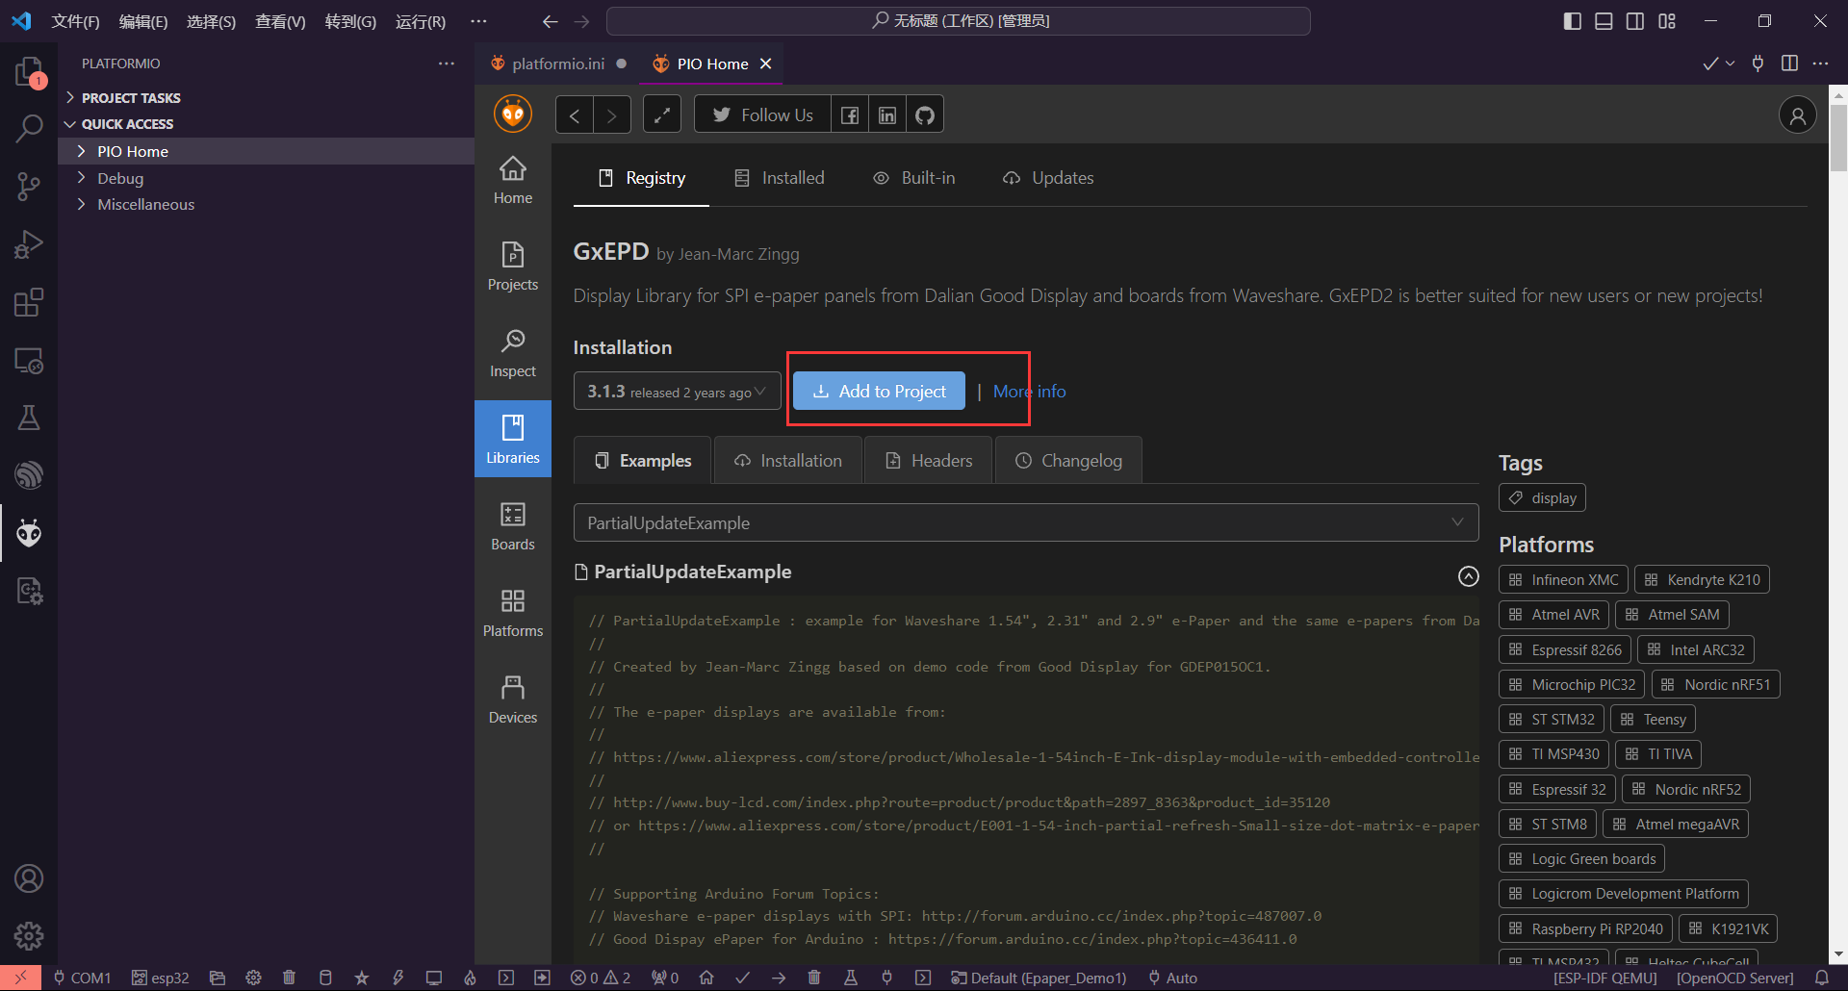Viewport: 1848px width, 991px height.
Task: Click the lightning flash icon in status bar
Action: coord(398,978)
